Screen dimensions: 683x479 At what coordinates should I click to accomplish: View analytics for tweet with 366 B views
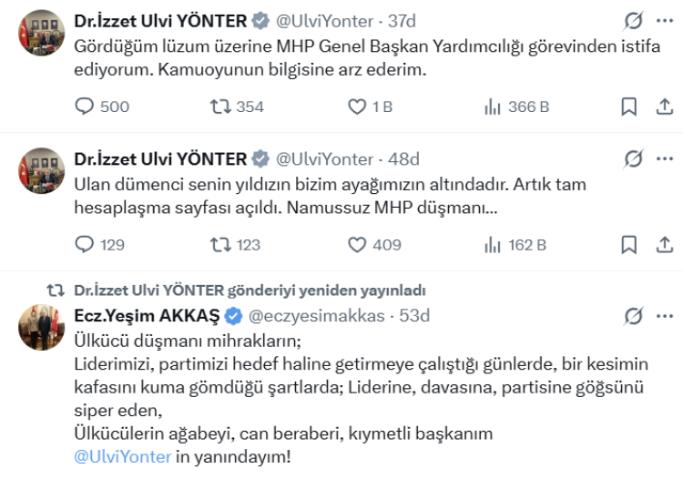[493, 107]
